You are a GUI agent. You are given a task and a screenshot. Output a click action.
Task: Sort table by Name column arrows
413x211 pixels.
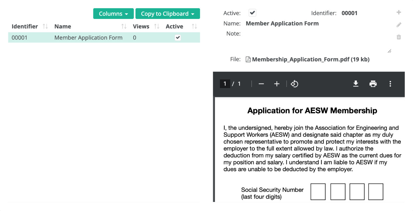pos(124,26)
